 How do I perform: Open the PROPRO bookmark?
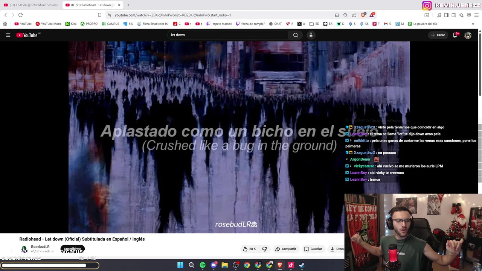tap(89, 24)
